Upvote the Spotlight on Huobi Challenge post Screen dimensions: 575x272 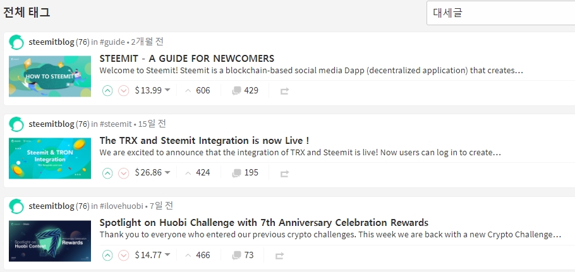tap(107, 256)
